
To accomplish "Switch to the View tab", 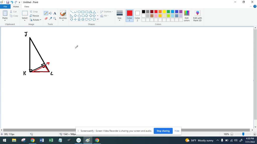I will point(27,6).
